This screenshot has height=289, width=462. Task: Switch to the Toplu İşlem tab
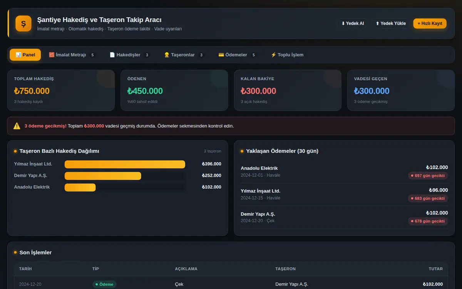[x=287, y=55]
